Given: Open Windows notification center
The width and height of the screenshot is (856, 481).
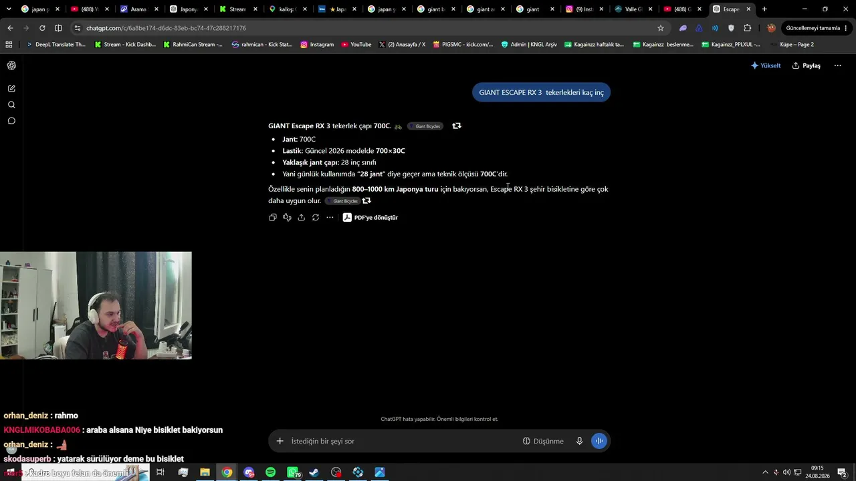Looking at the screenshot, I should click(842, 472).
